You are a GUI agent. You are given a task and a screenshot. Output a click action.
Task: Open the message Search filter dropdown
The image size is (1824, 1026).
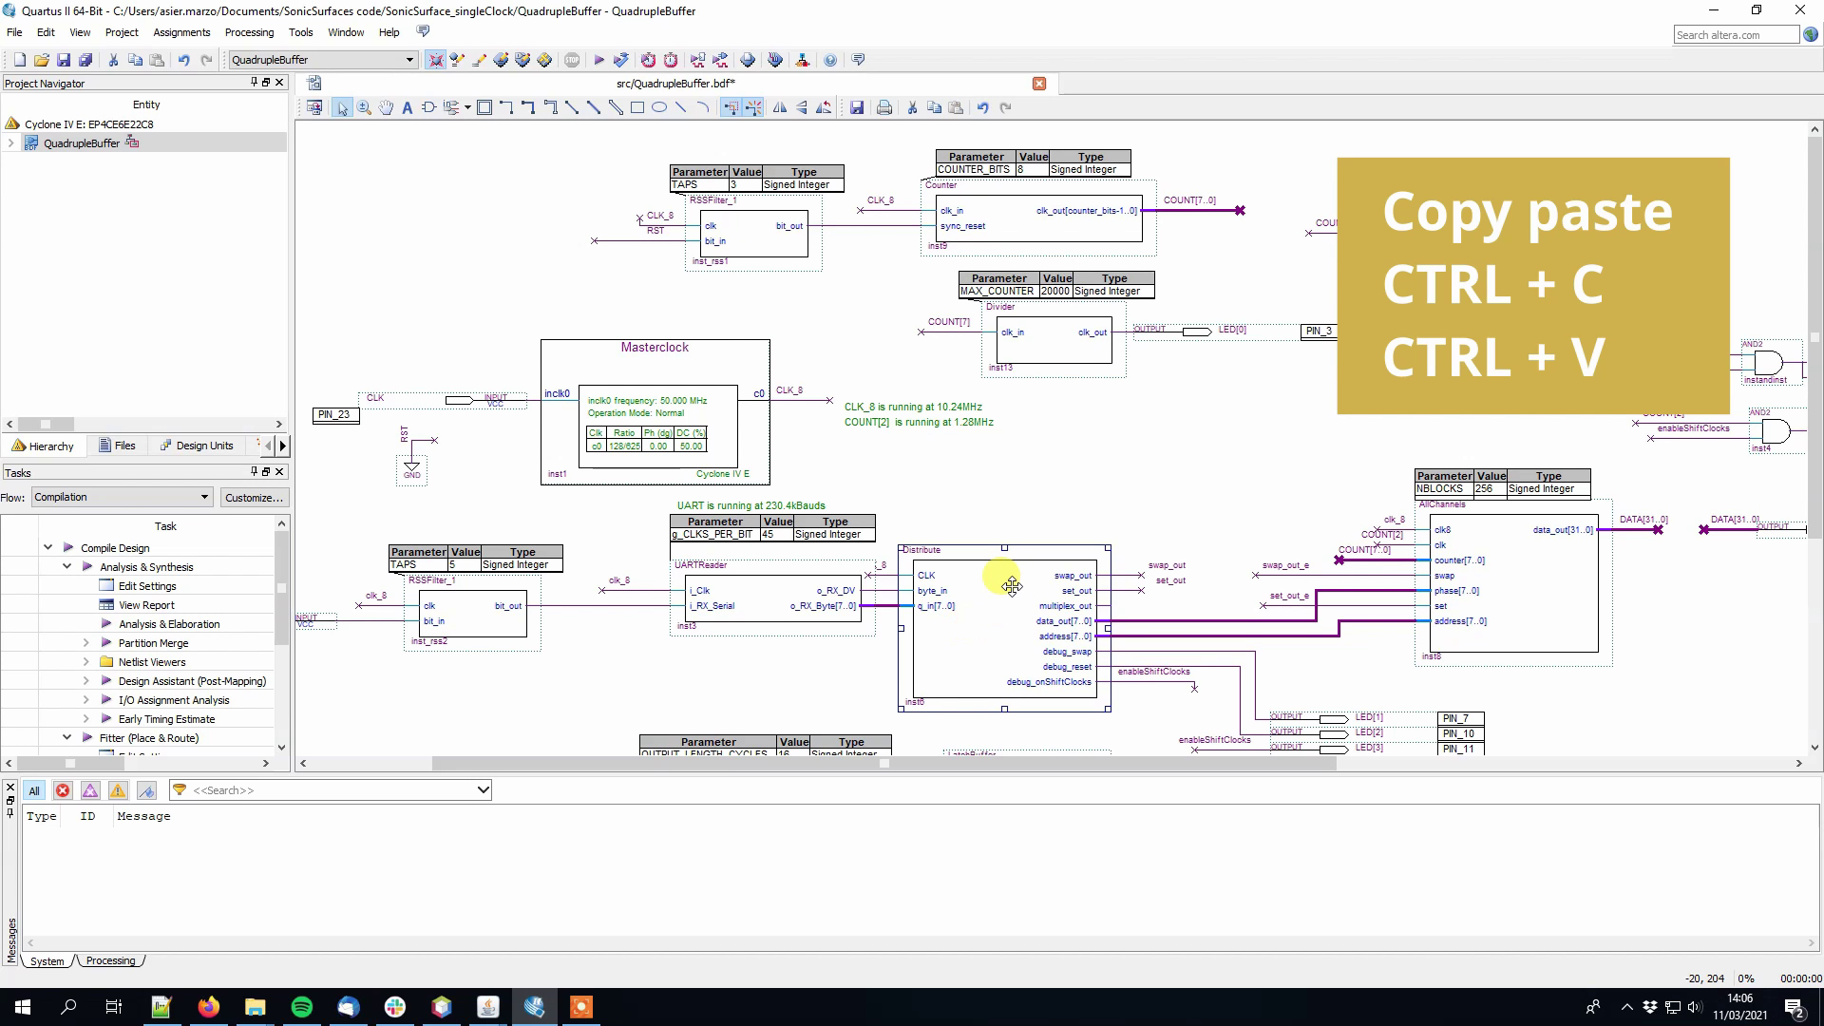tap(483, 790)
